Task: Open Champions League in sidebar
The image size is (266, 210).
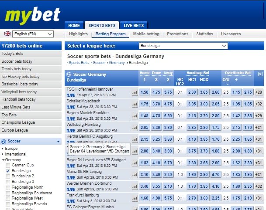Action: coord(31,122)
